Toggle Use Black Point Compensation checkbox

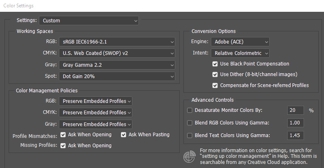coord(215,64)
